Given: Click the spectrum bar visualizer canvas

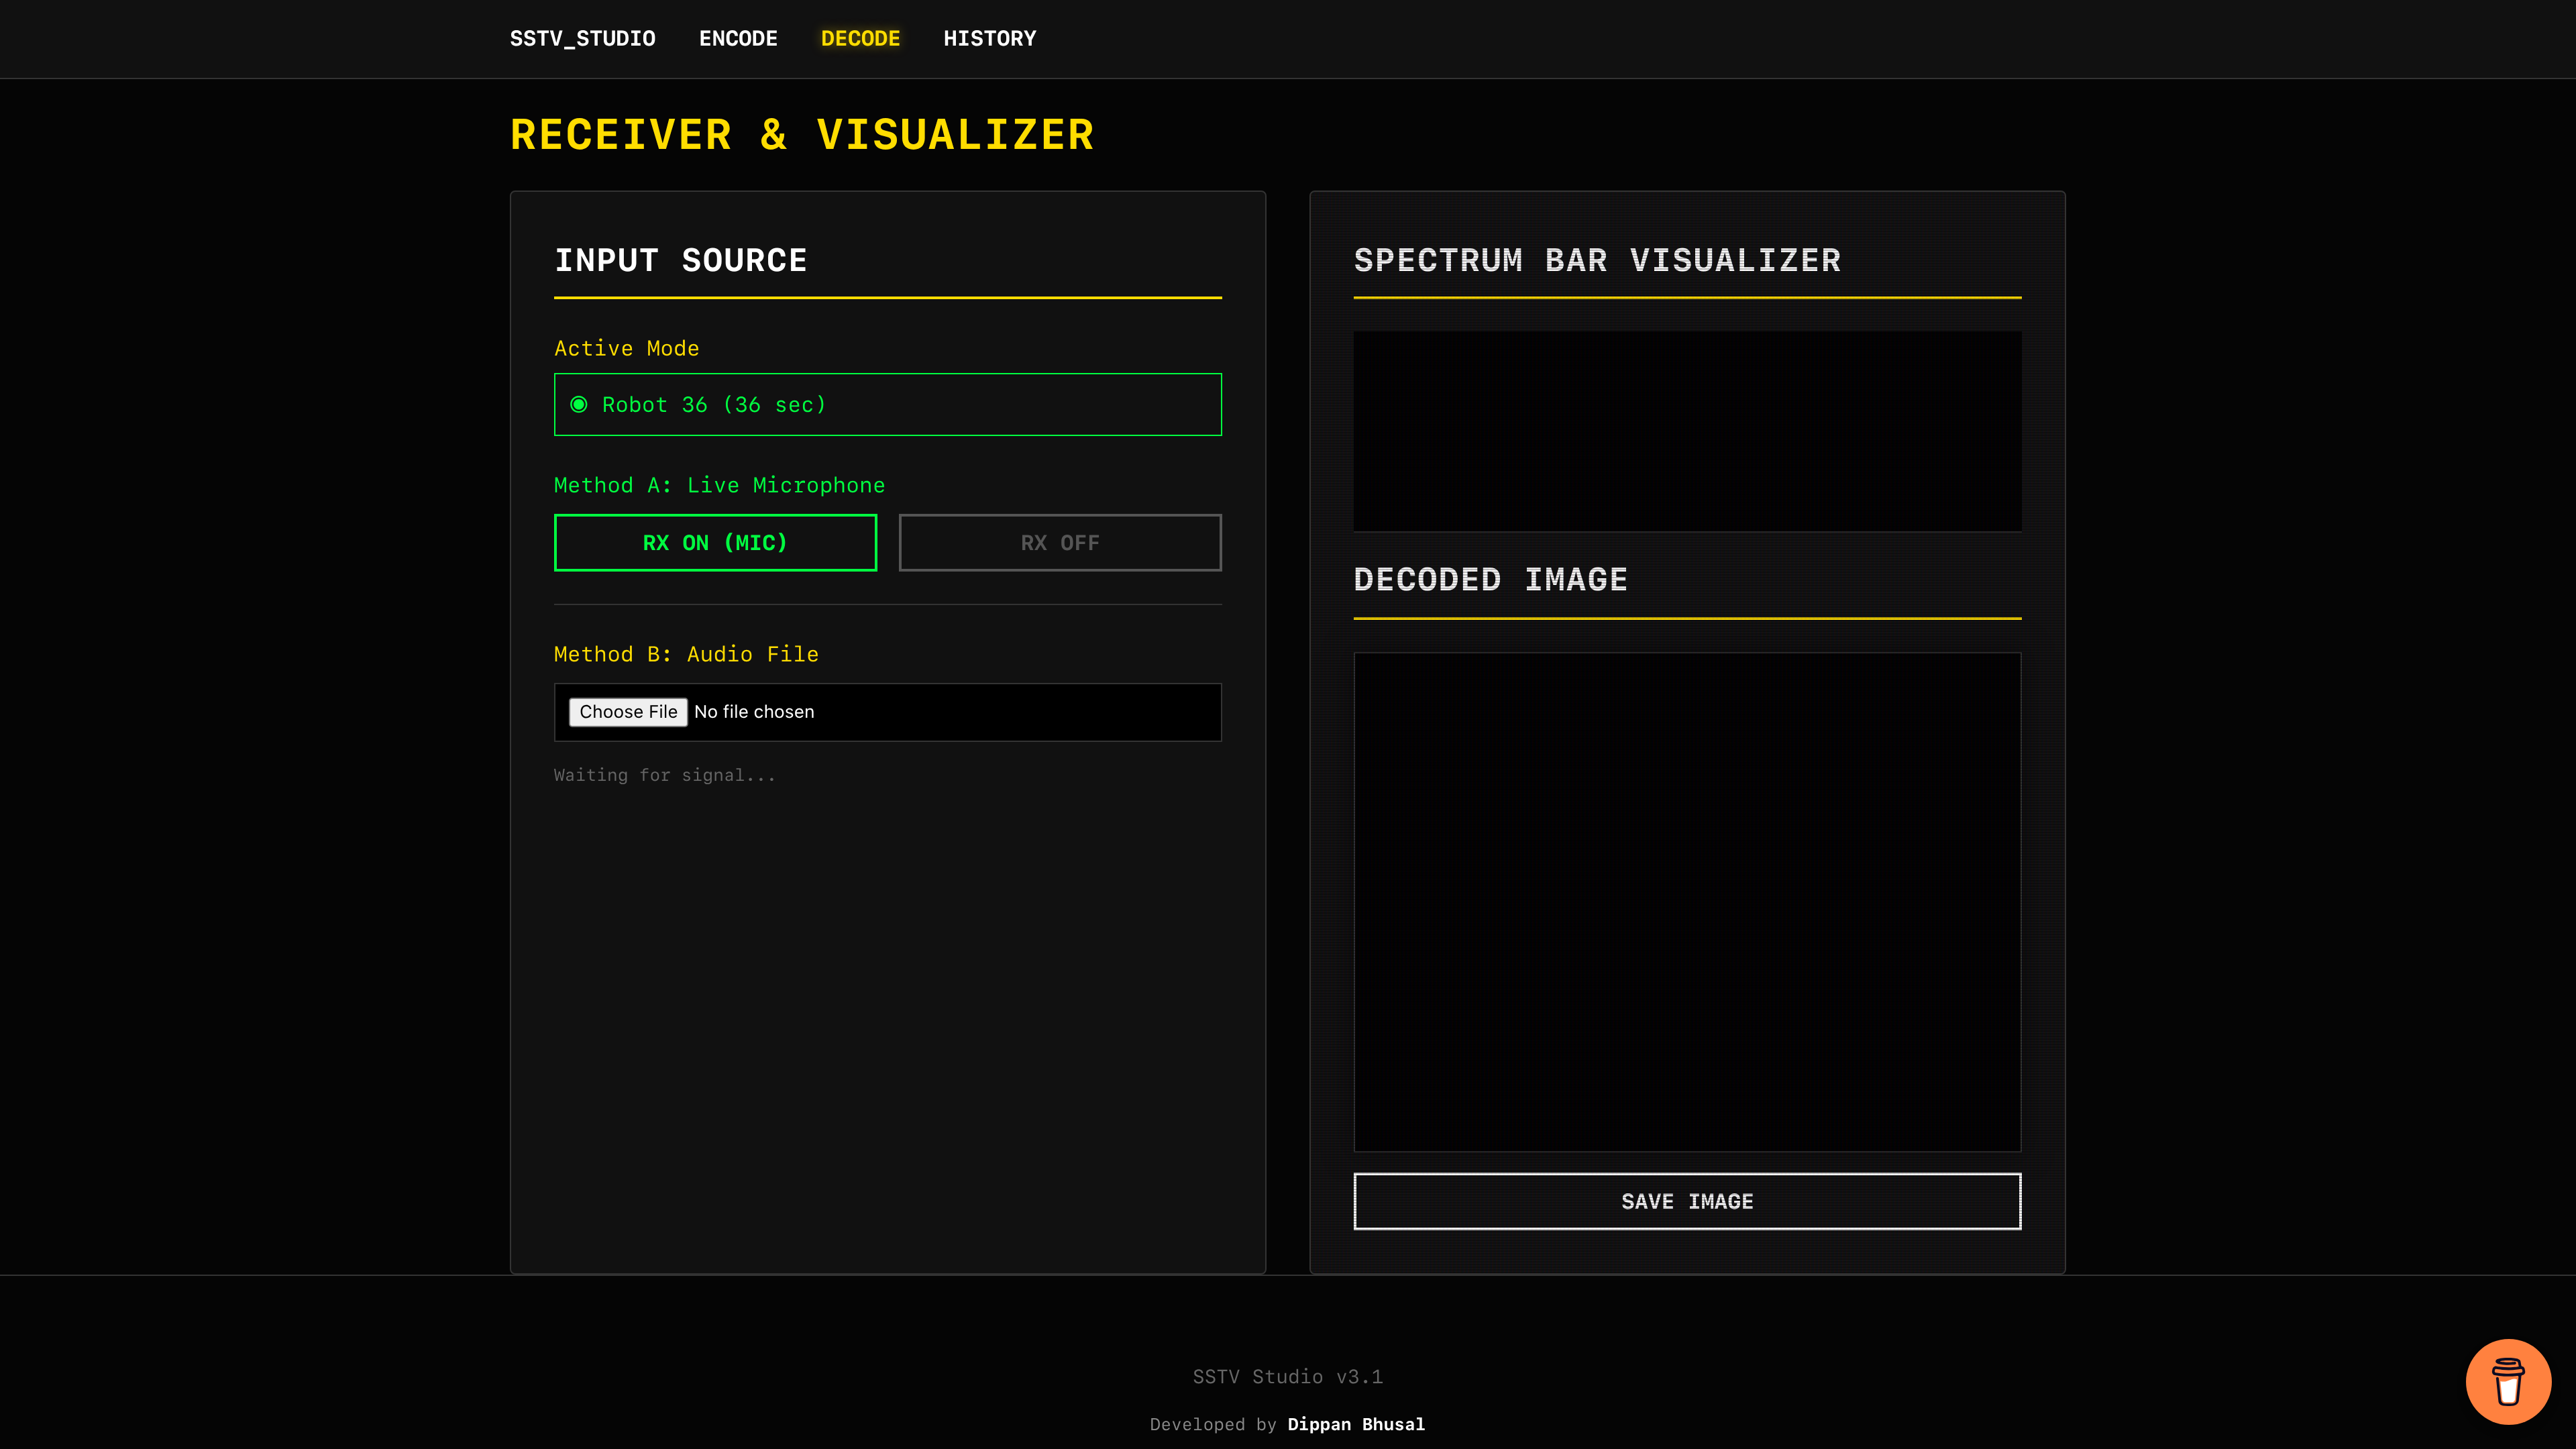Looking at the screenshot, I should pyautogui.click(x=1687, y=431).
